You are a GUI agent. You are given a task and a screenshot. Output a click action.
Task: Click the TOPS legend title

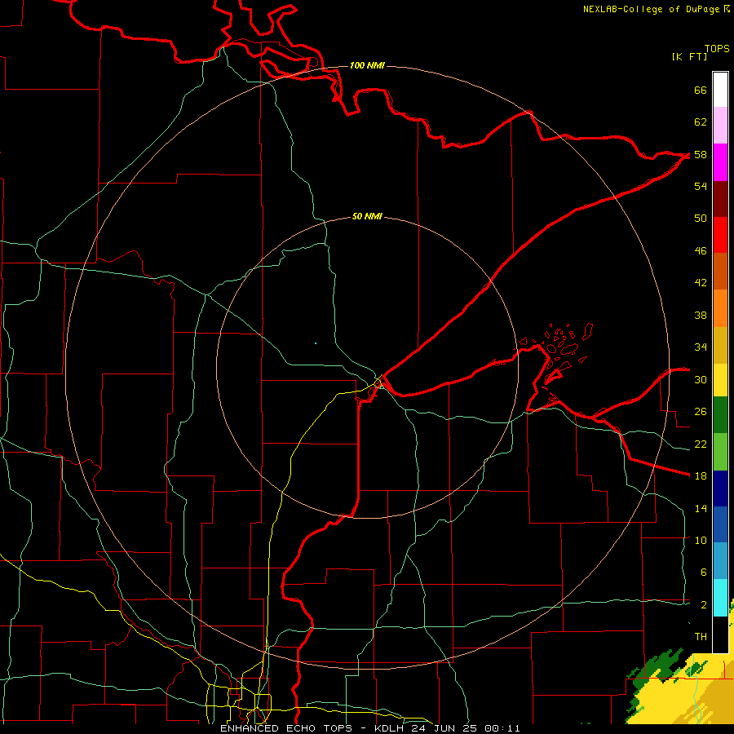[x=717, y=48]
